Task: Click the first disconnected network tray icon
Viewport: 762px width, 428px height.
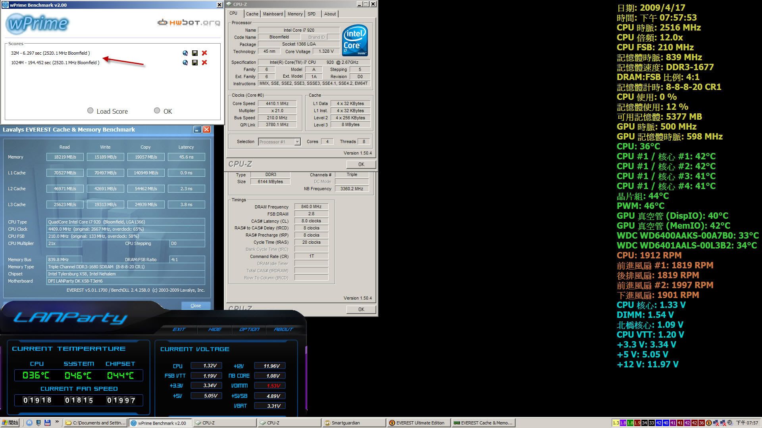Action: tap(716, 423)
